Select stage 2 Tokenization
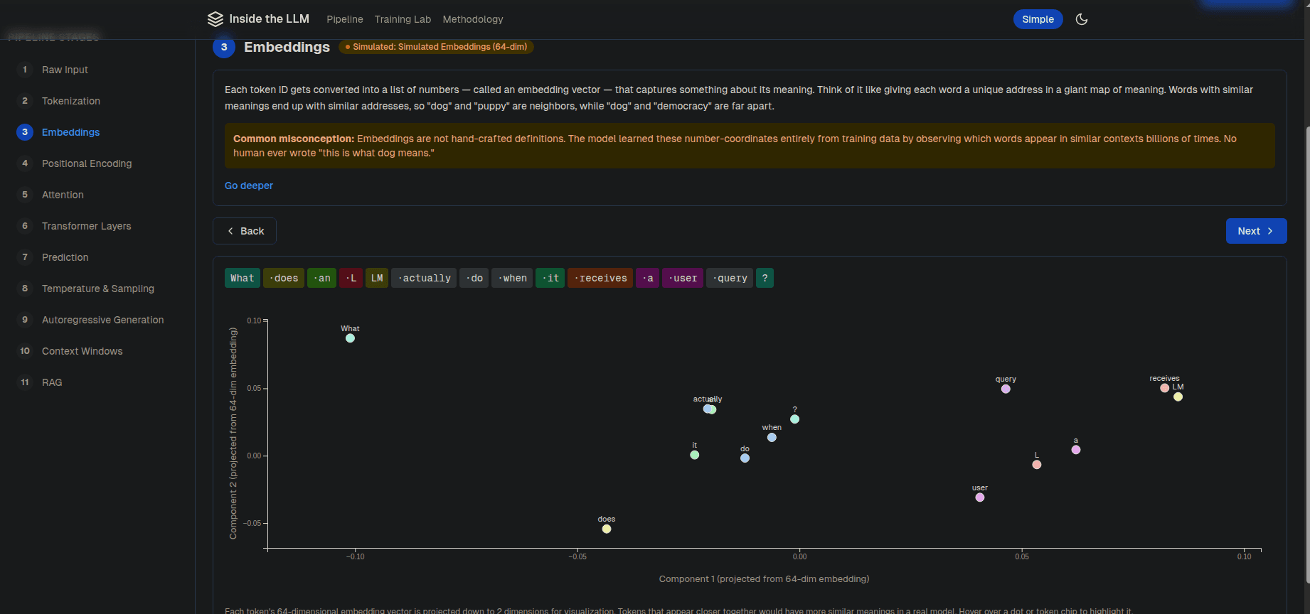Image resolution: width=1310 pixels, height=614 pixels. [97, 101]
